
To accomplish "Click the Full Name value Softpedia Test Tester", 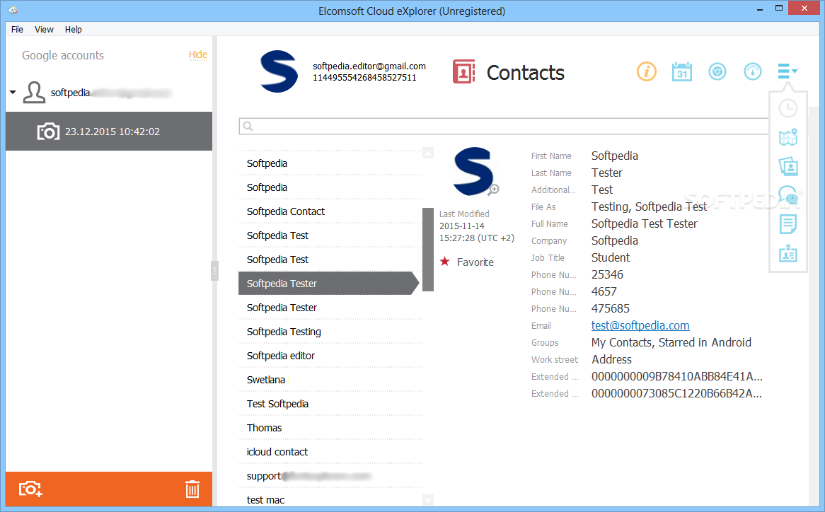I will pyautogui.click(x=645, y=223).
